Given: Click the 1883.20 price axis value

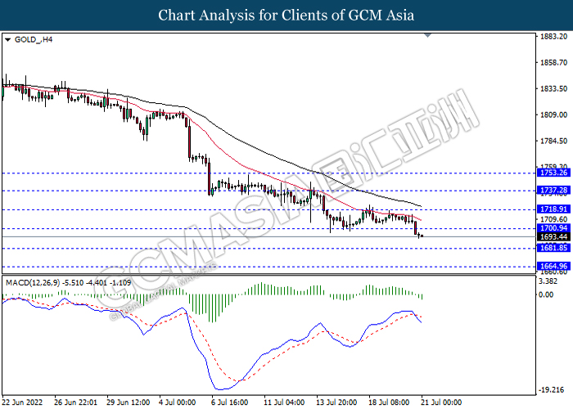Looking at the screenshot, I should click(553, 36).
